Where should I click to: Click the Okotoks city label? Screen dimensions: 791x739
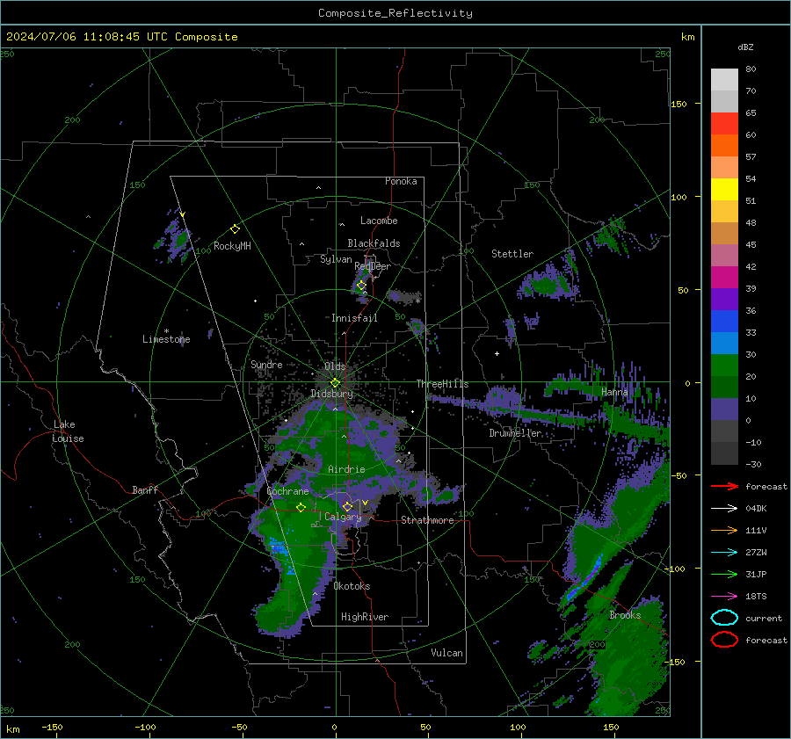(352, 586)
